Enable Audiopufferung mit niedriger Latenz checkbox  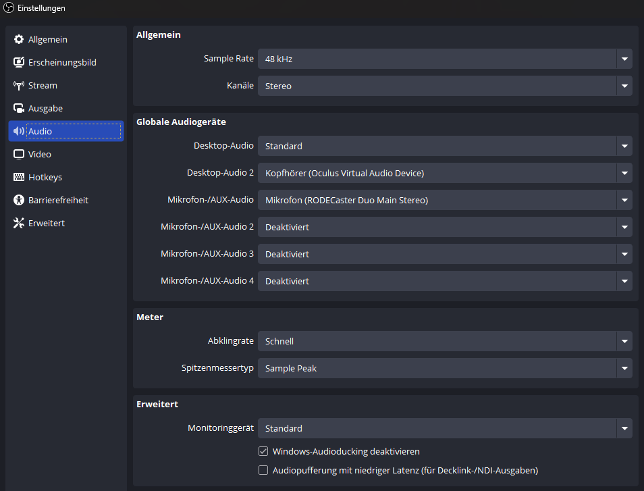click(263, 470)
